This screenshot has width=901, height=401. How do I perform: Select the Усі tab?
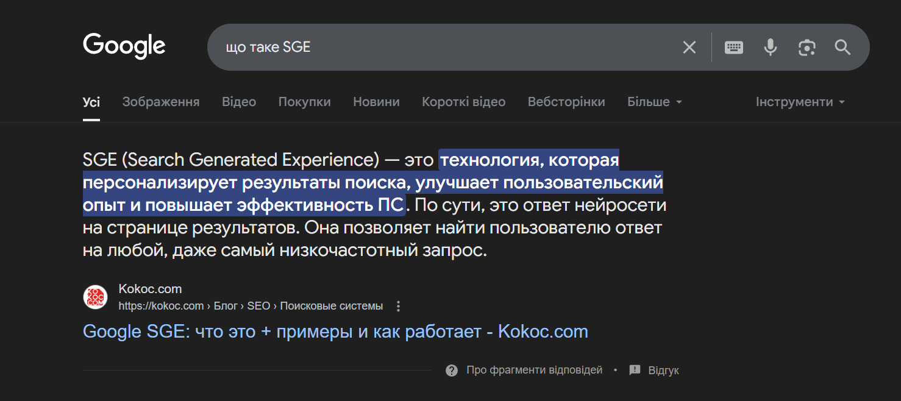pos(91,102)
